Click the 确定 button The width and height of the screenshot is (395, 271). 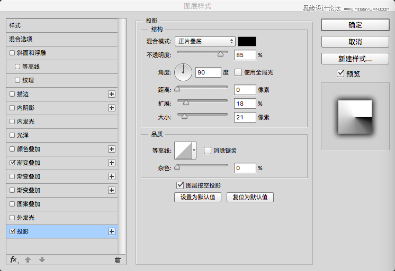(355, 25)
